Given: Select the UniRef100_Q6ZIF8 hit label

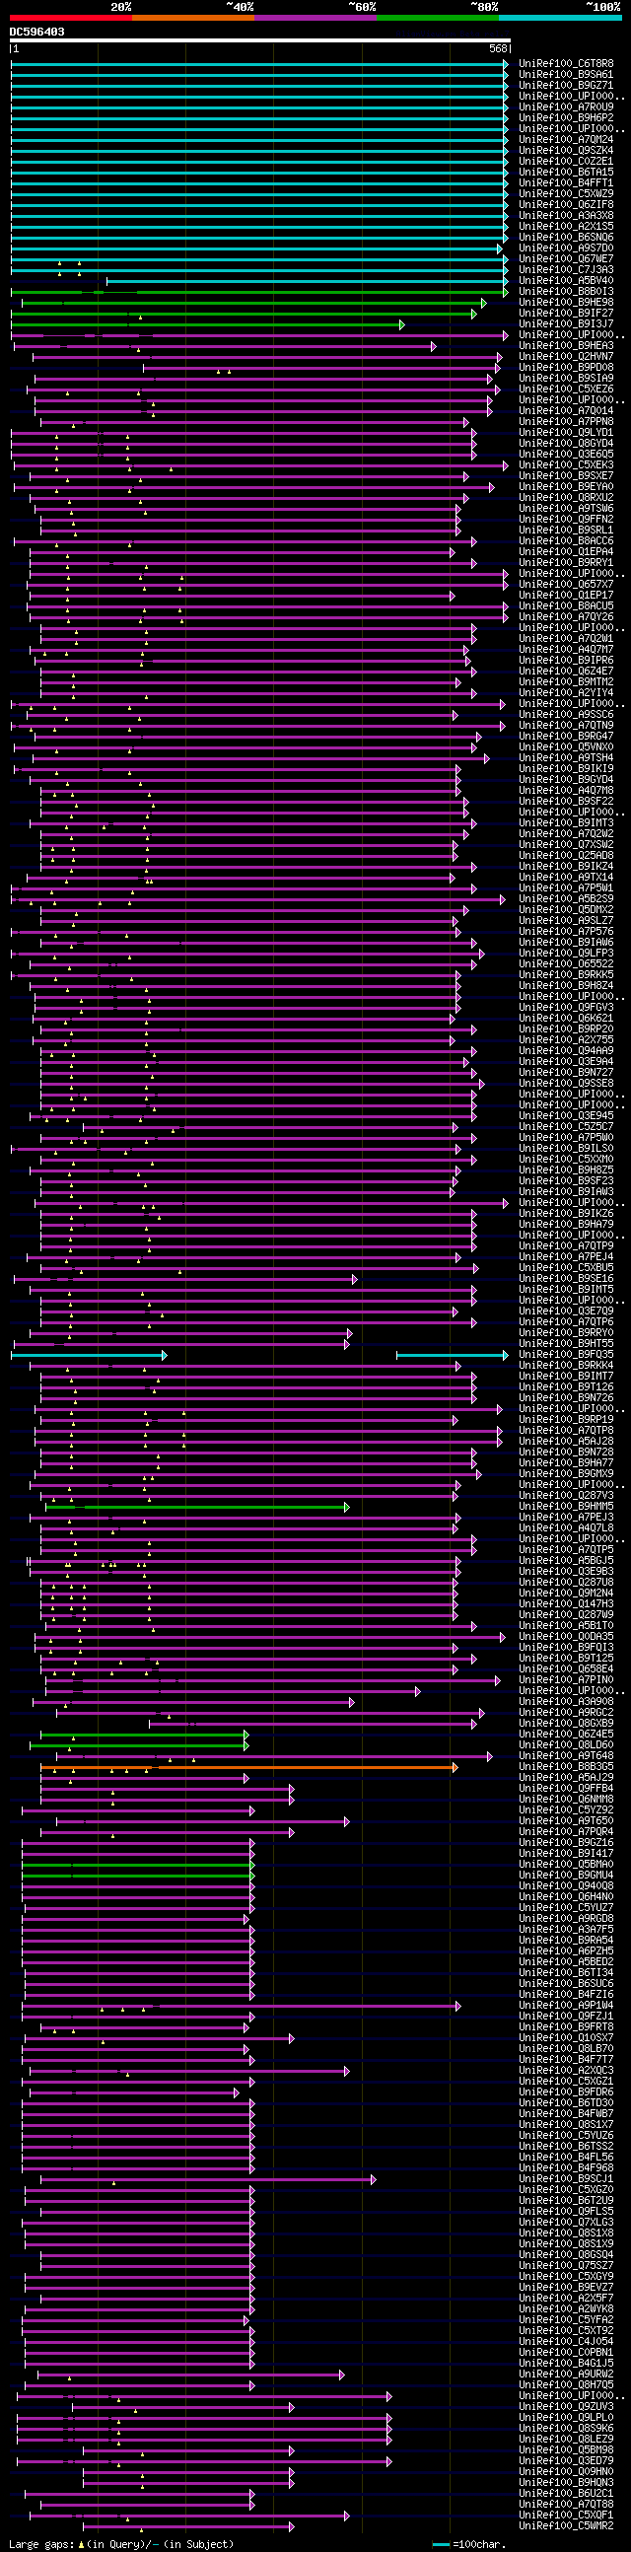Looking at the screenshot, I should coord(566,205).
